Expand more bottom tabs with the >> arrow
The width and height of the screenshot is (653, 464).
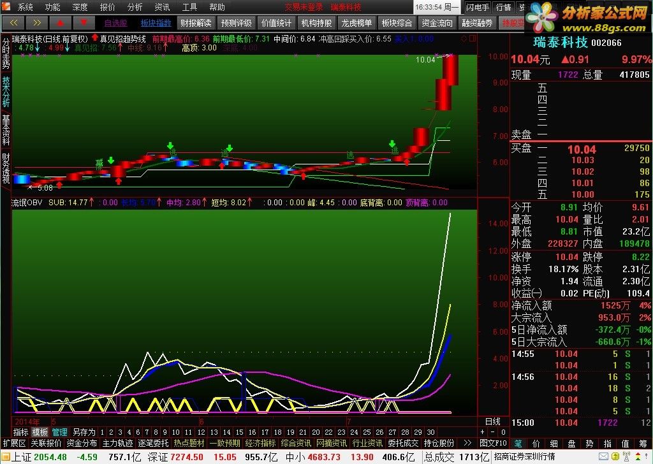[467, 443]
